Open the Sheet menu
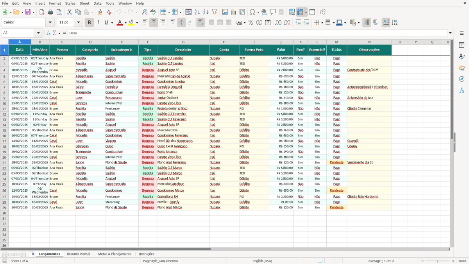 point(84,3)
